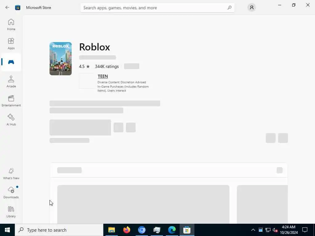
Task: Open File Explorer from the taskbar
Action: tap(111, 230)
